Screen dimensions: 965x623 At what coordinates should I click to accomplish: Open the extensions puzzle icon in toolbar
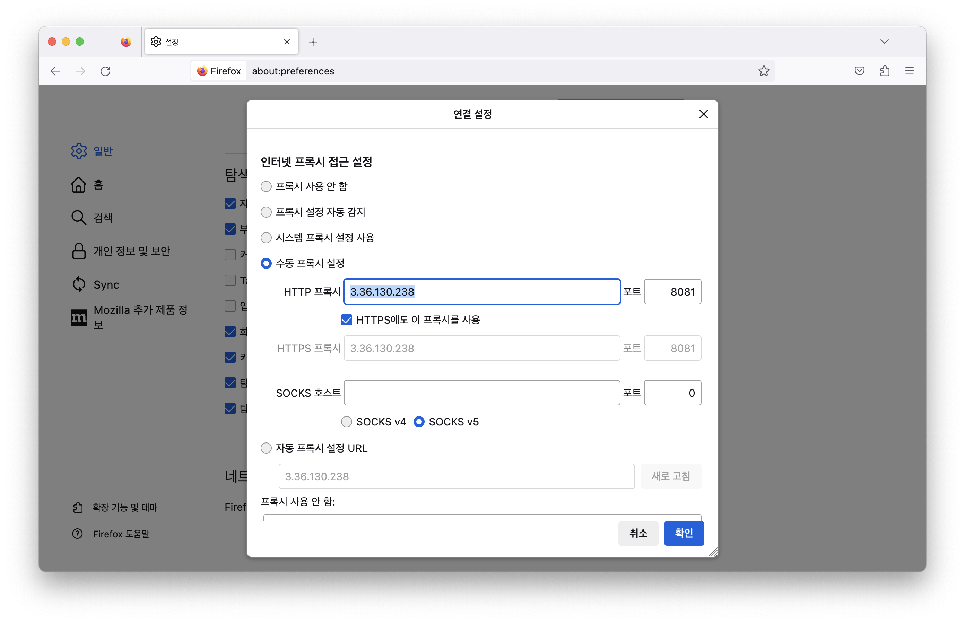(x=885, y=71)
